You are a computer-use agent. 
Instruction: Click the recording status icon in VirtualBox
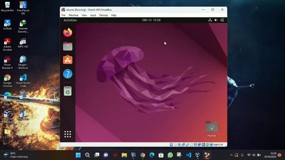point(199,144)
